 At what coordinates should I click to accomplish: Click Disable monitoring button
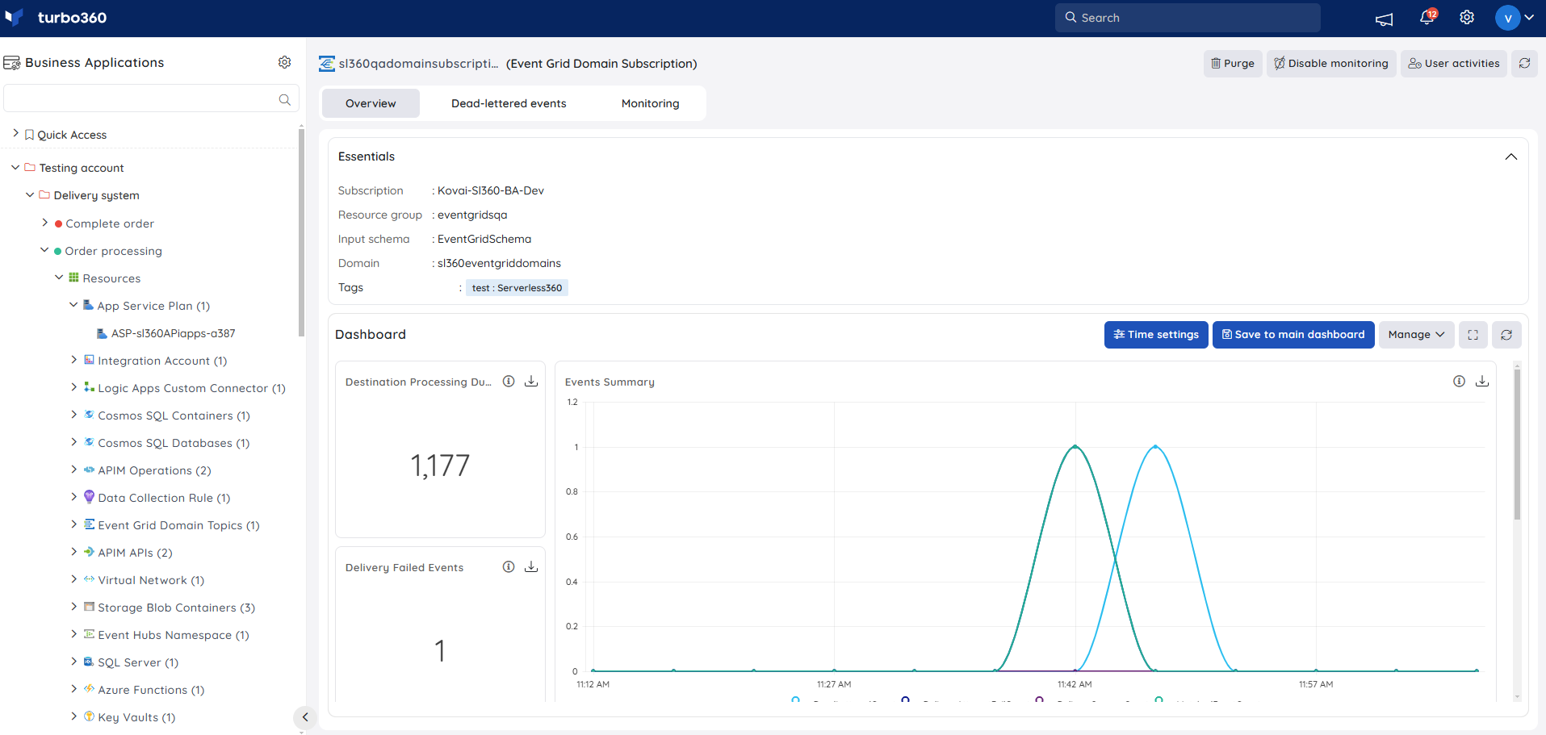pos(1331,63)
